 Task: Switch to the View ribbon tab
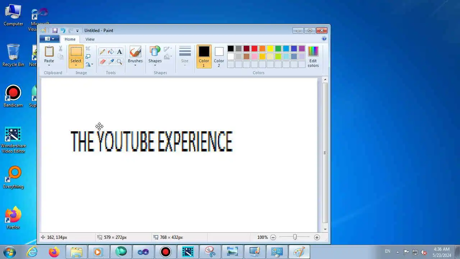[x=90, y=39]
